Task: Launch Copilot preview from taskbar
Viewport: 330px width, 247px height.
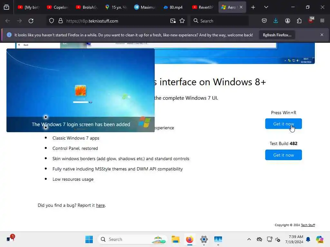Action: point(320,239)
